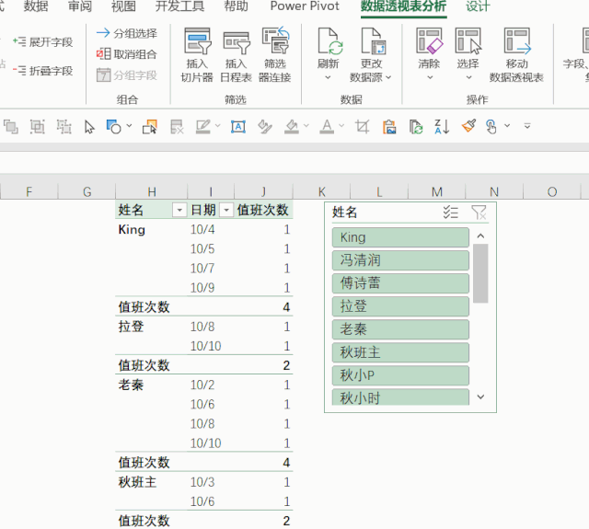589x529 pixels.
Task: Open the 帮助 ribbon tab
Action: click(237, 6)
